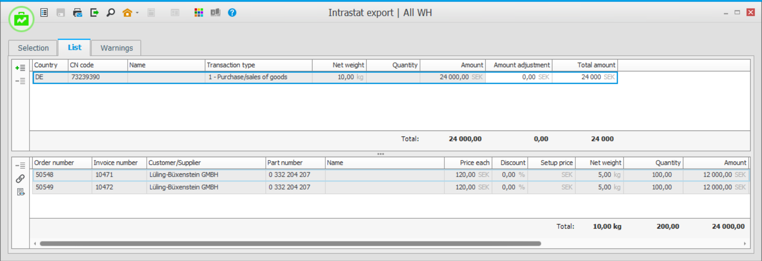The height and width of the screenshot is (261, 762).
Task: Sort by the CN code column header
Action: [98, 65]
